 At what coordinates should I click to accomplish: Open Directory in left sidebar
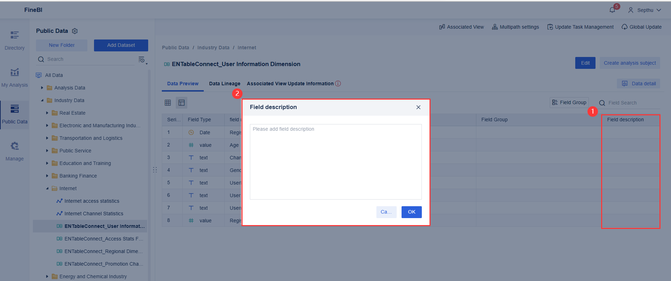coord(15,41)
